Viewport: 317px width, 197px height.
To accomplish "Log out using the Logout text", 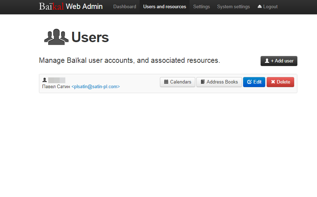I will (270, 7).
